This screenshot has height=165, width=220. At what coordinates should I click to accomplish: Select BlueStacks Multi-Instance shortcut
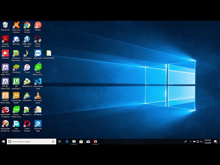[16, 55]
